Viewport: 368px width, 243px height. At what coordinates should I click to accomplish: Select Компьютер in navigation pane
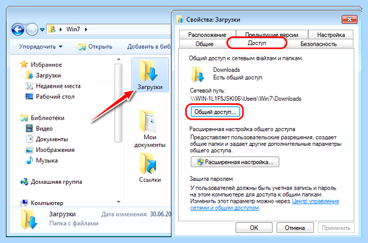(x=47, y=203)
